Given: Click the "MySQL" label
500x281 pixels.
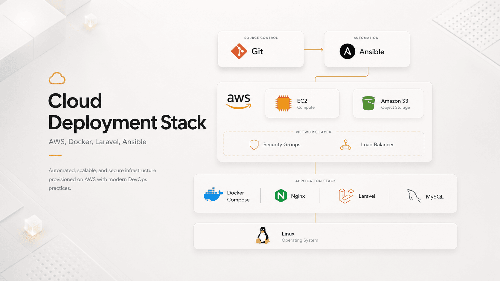Looking at the screenshot, I should pyautogui.click(x=435, y=197).
